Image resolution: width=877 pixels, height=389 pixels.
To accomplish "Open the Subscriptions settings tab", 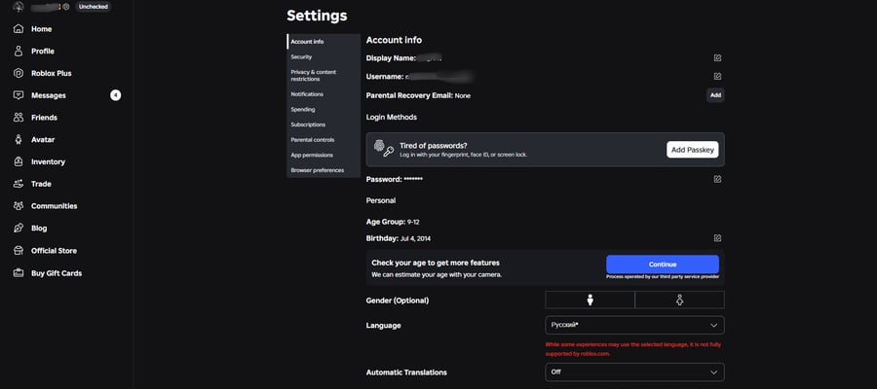I will coord(324,124).
